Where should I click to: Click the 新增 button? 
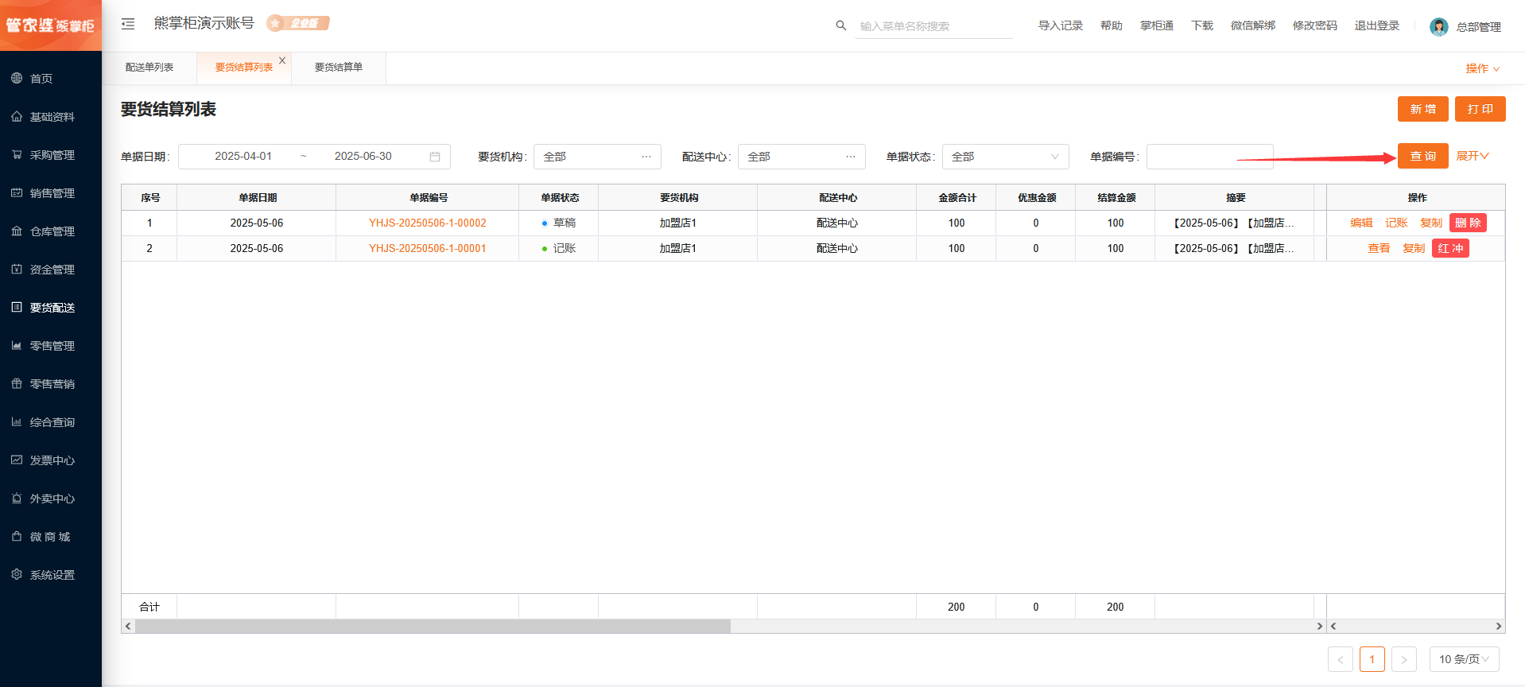pos(1423,109)
